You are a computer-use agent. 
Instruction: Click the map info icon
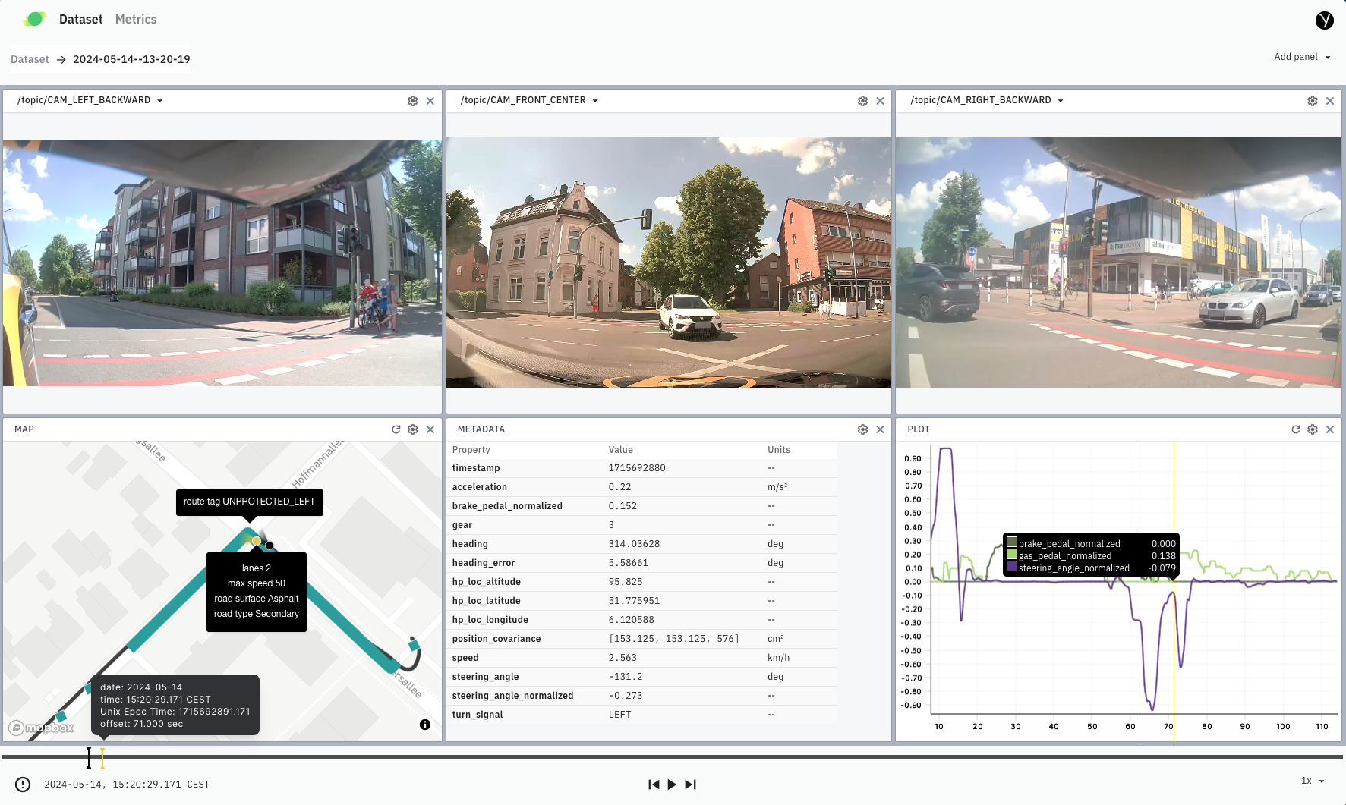click(425, 725)
